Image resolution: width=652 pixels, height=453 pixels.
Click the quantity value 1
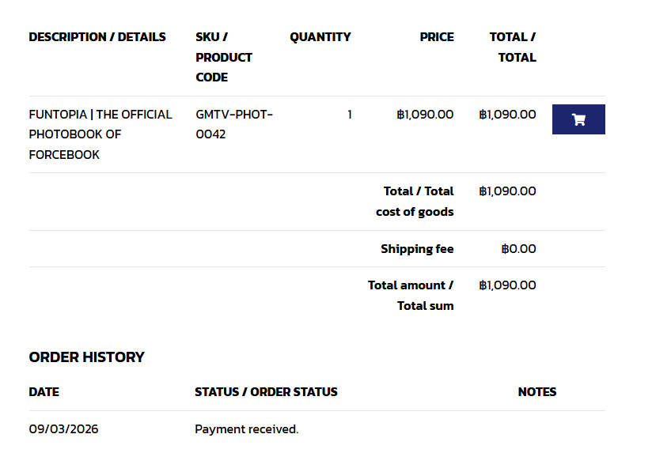click(350, 115)
